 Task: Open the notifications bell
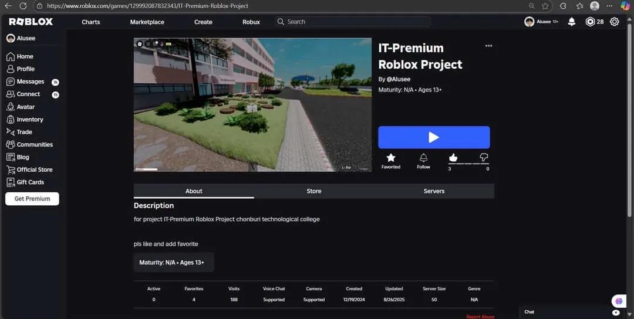tap(571, 22)
